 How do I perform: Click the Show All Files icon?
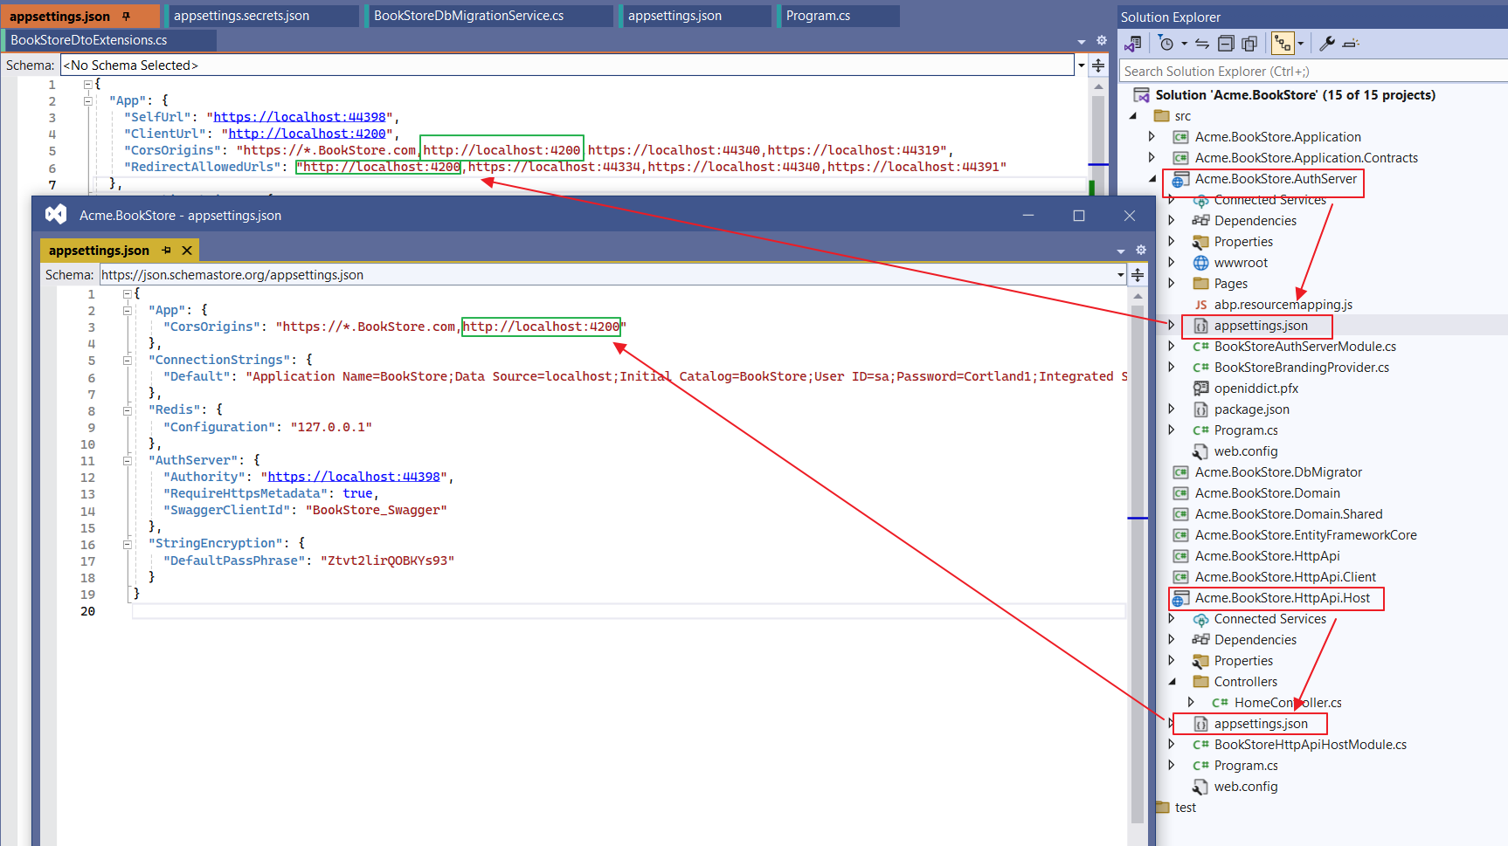(1249, 43)
